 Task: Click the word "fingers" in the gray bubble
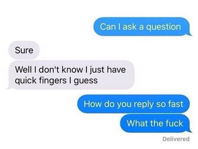(x=52, y=81)
